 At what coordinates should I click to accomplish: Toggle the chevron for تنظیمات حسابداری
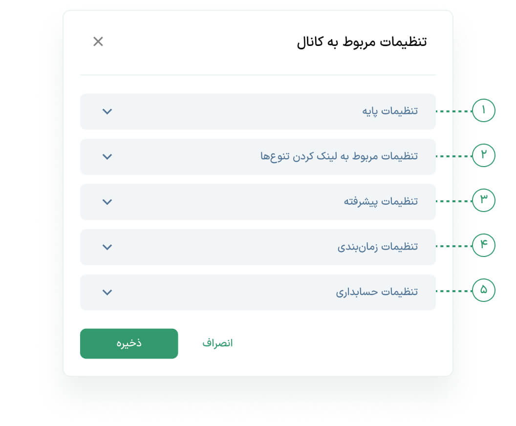[x=107, y=292]
